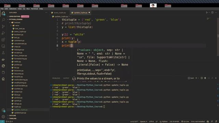Open the Edit menu
The image size is (219, 123).
pos(6,9)
